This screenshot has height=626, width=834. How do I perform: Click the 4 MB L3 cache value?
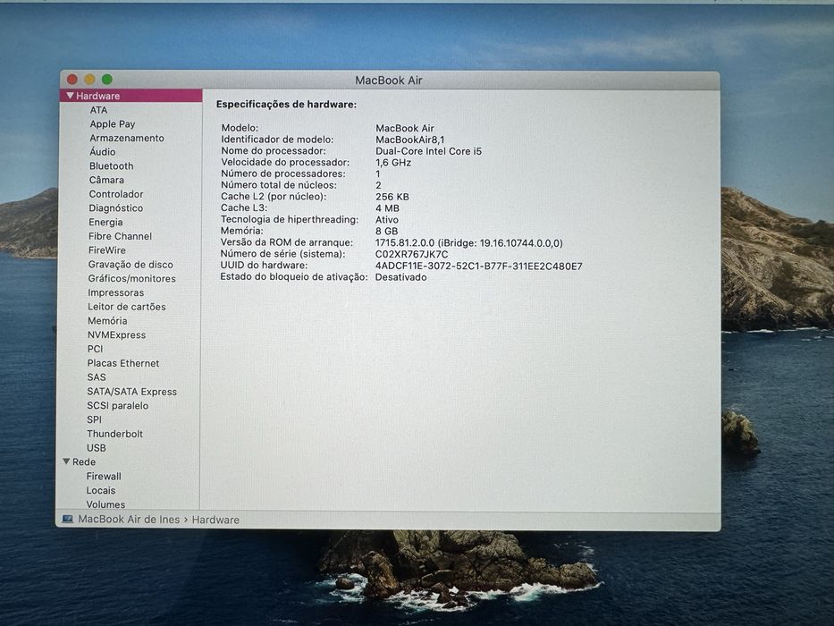387,208
